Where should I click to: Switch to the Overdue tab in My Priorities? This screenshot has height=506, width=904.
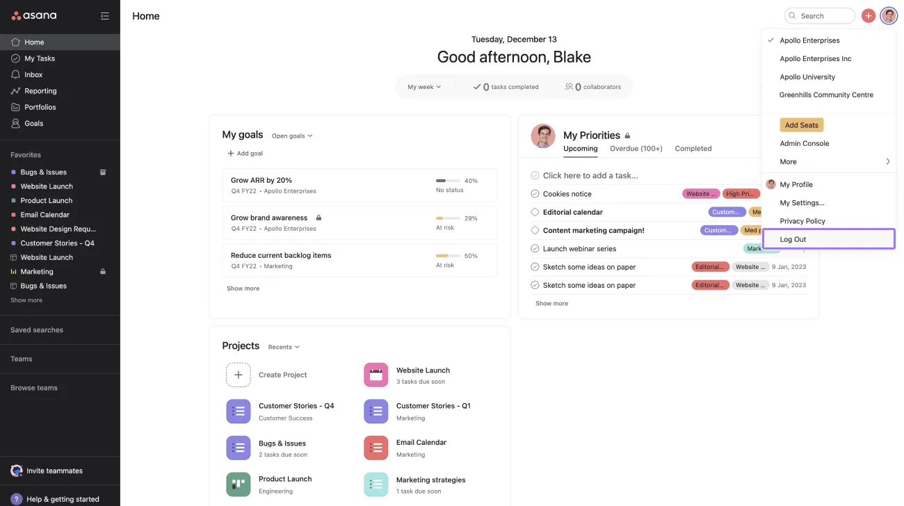click(636, 148)
